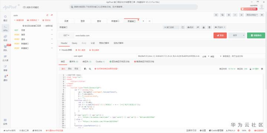Click the user-agent parameter name field
The image size is (267, 133).
coord(104,56)
